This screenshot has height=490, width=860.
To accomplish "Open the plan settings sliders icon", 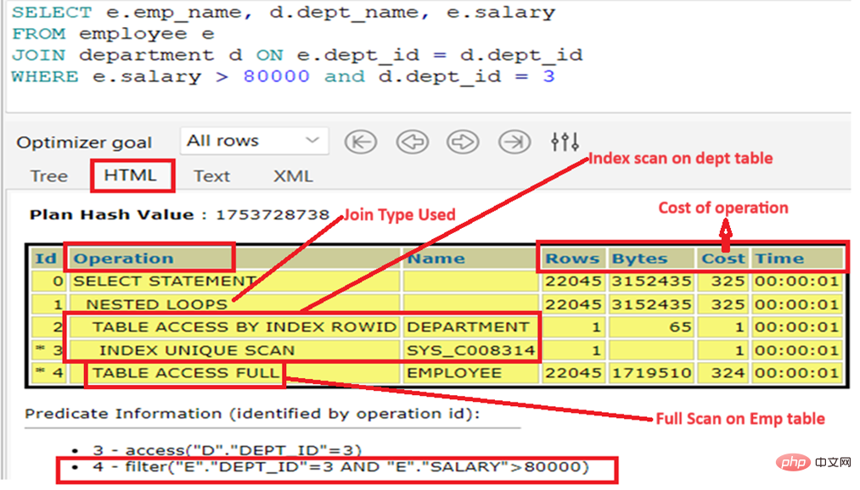I will (565, 142).
